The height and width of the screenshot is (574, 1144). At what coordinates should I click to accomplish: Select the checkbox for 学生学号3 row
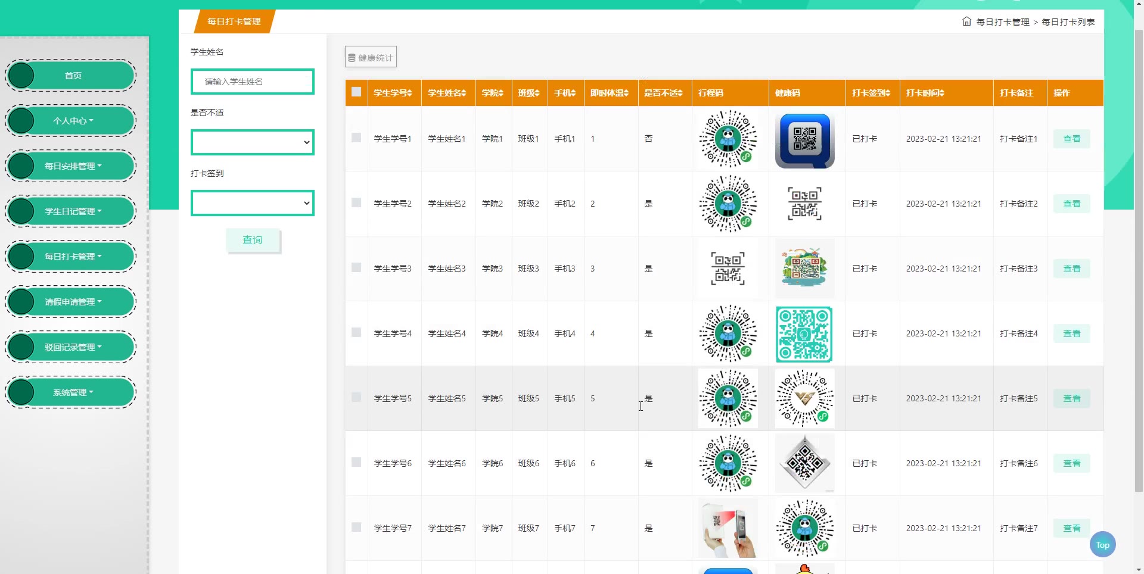tap(356, 267)
